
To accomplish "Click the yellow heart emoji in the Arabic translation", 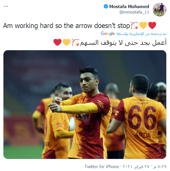I will tap(66, 42).
